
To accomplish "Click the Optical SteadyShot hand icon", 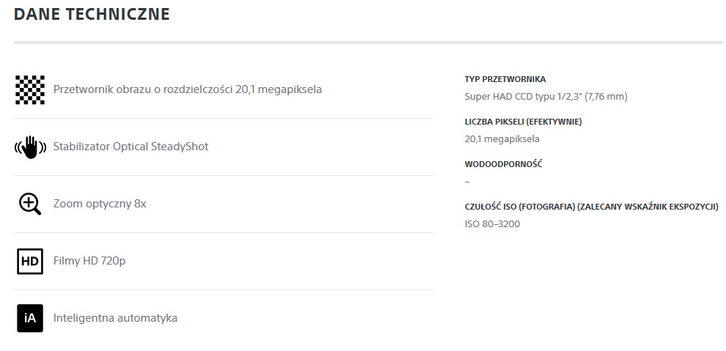I will pyautogui.click(x=30, y=147).
